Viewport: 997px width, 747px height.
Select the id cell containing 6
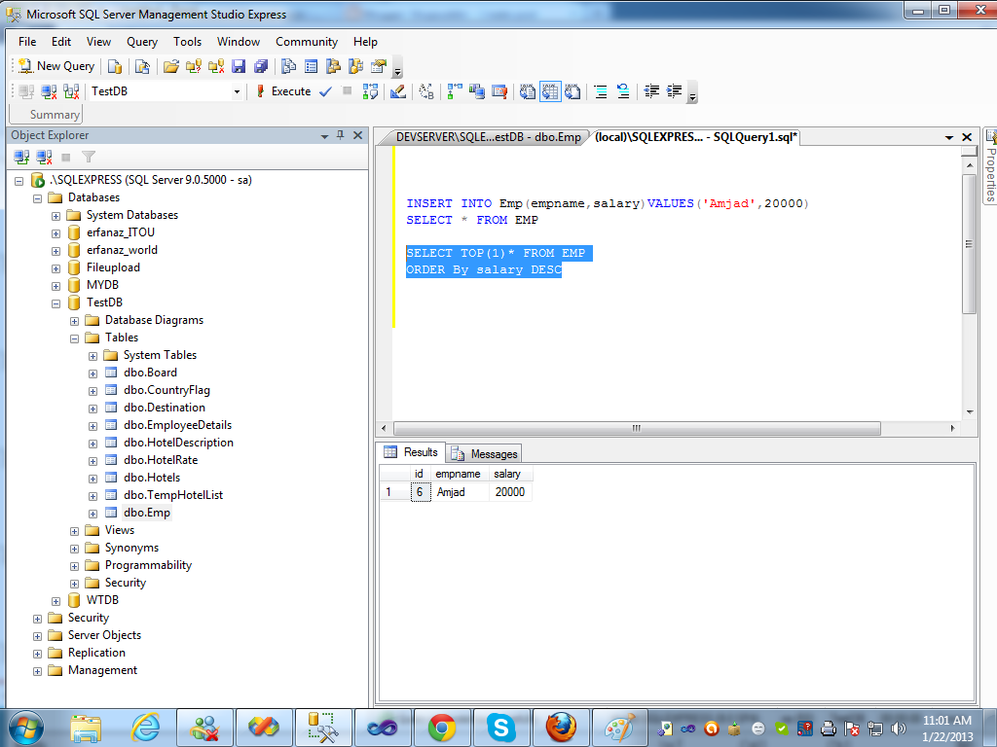(420, 492)
